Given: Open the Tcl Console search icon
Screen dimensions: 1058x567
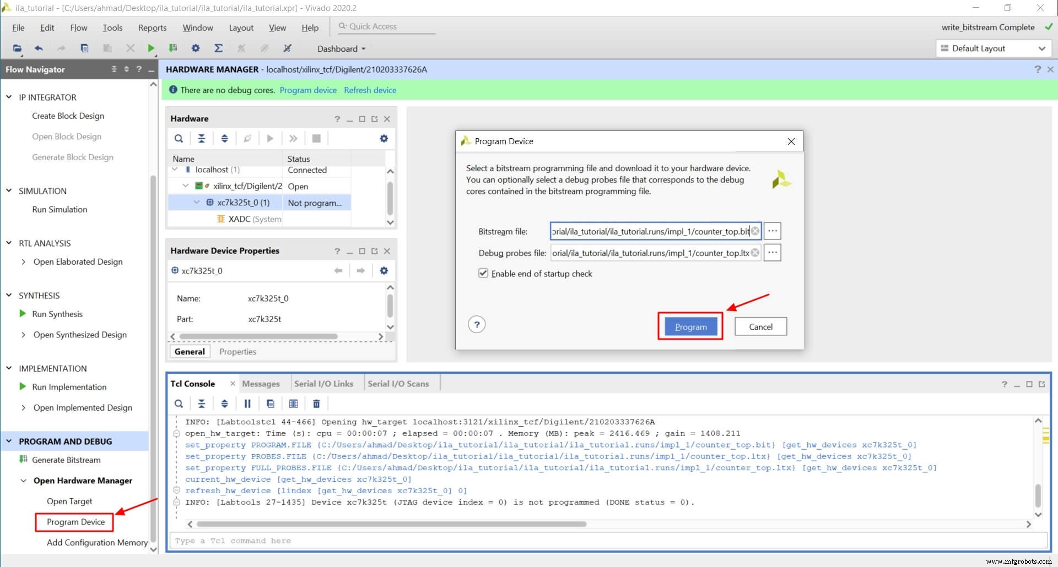Looking at the screenshot, I should coord(179,404).
